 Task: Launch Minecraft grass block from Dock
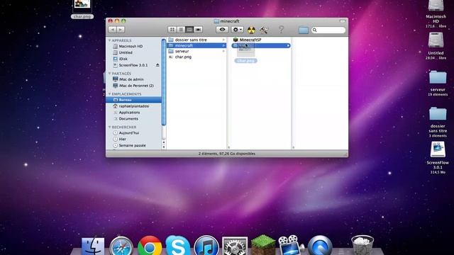[x=263, y=245]
